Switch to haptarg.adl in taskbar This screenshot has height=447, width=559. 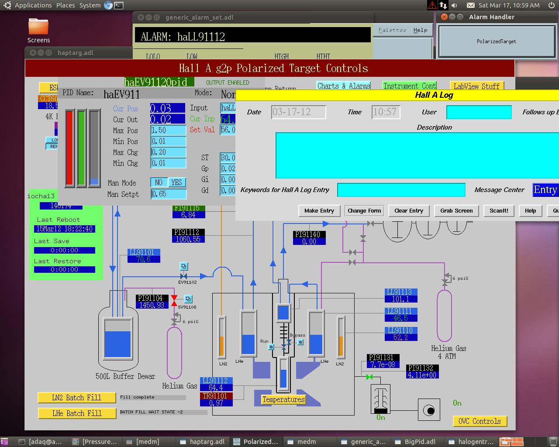[202, 442]
